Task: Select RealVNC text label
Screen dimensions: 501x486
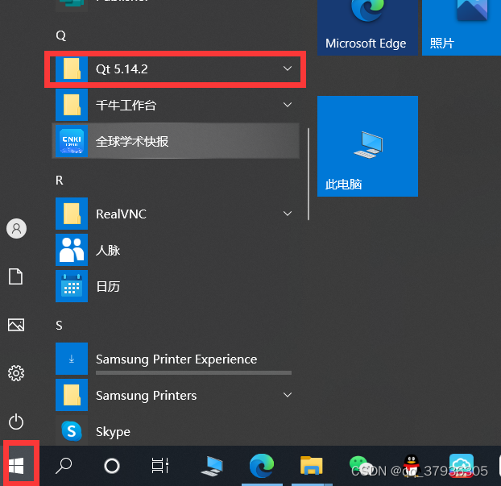Action: tap(121, 214)
